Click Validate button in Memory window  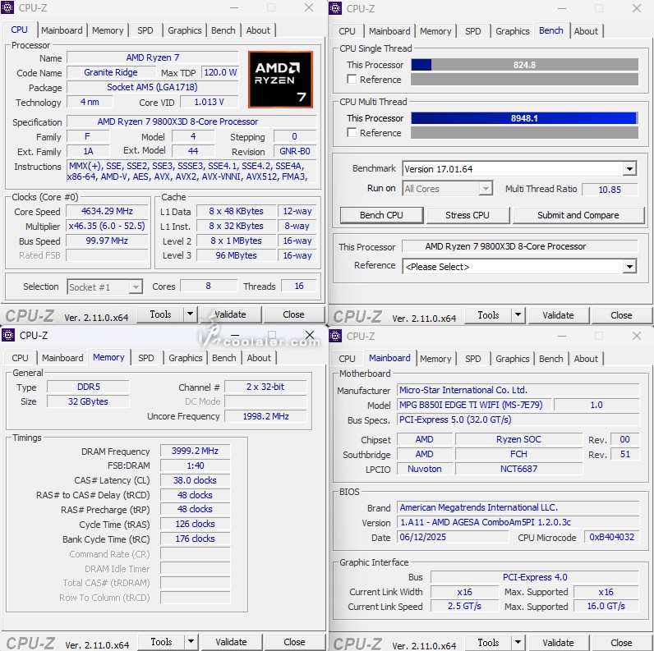(x=232, y=642)
